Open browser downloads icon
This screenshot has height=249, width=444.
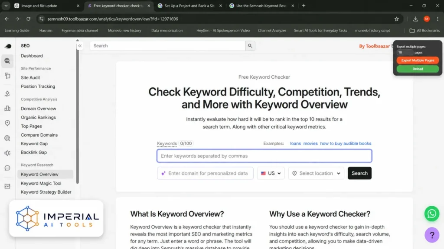415,19
